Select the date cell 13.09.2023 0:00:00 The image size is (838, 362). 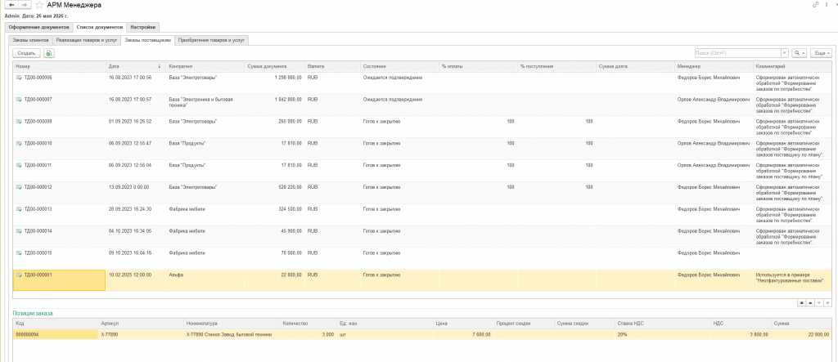click(136, 193)
